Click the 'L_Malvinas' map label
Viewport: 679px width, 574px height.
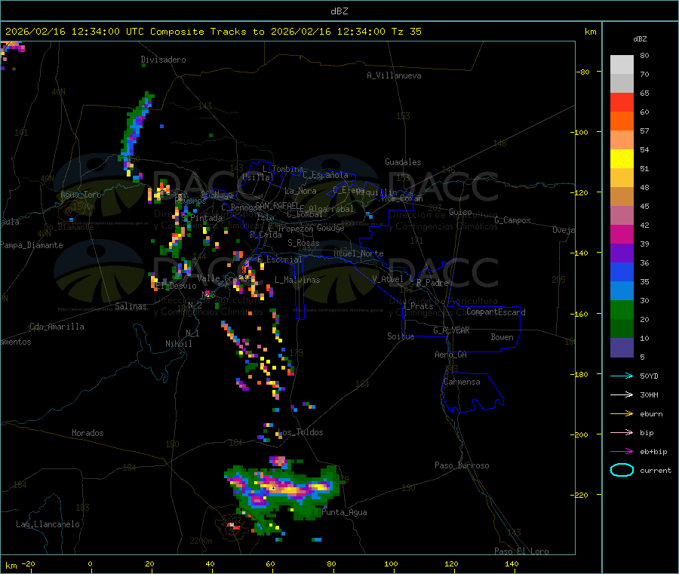(x=297, y=280)
